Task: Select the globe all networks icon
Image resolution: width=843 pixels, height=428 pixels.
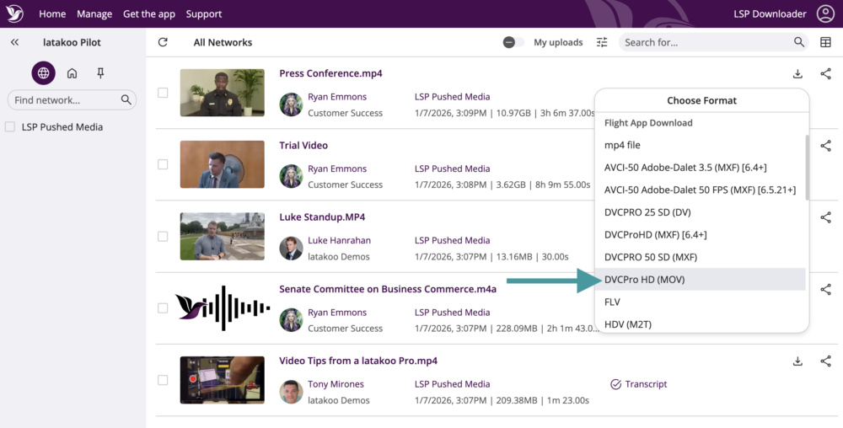Action: pos(44,73)
